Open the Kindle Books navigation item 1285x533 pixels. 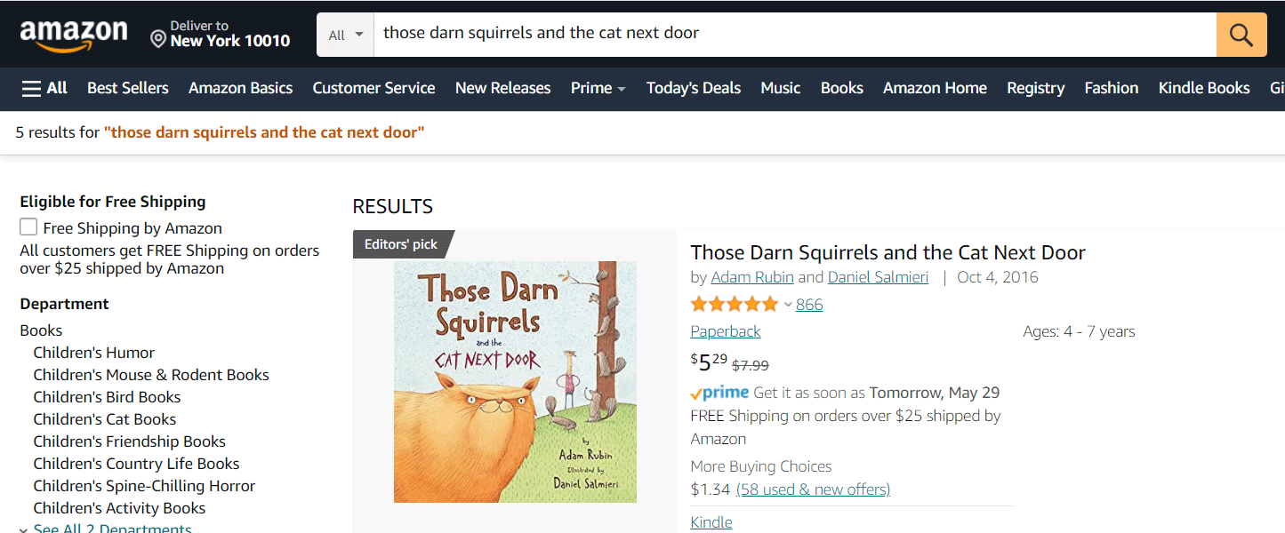tap(1204, 88)
